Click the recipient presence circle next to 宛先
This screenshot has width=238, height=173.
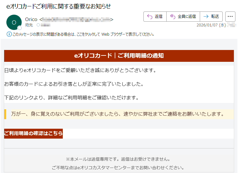[38, 25]
